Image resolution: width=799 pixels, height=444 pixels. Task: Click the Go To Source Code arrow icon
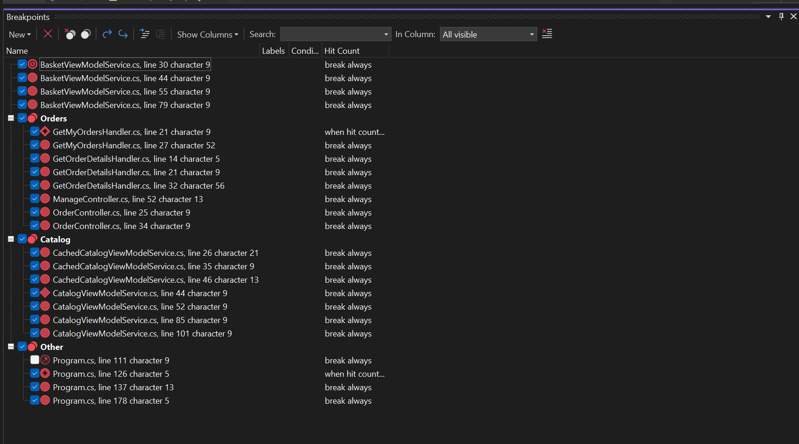[107, 34]
